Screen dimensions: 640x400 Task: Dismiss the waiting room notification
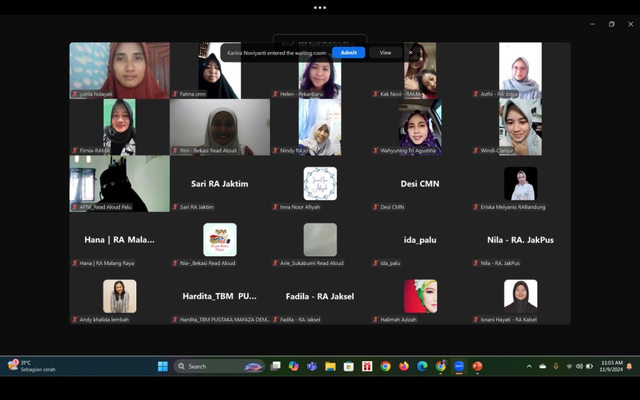pyautogui.click(x=411, y=52)
